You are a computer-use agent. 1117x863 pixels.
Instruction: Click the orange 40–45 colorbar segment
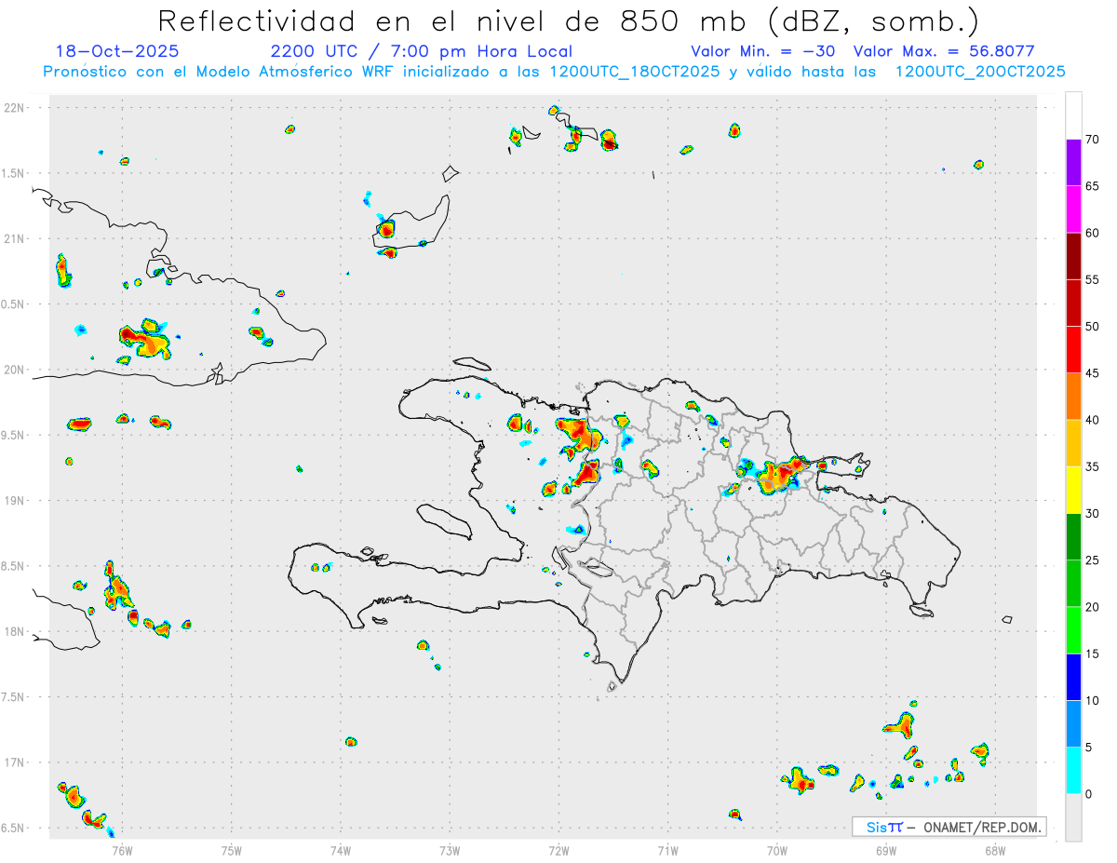pyautogui.click(x=1073, y=397)
